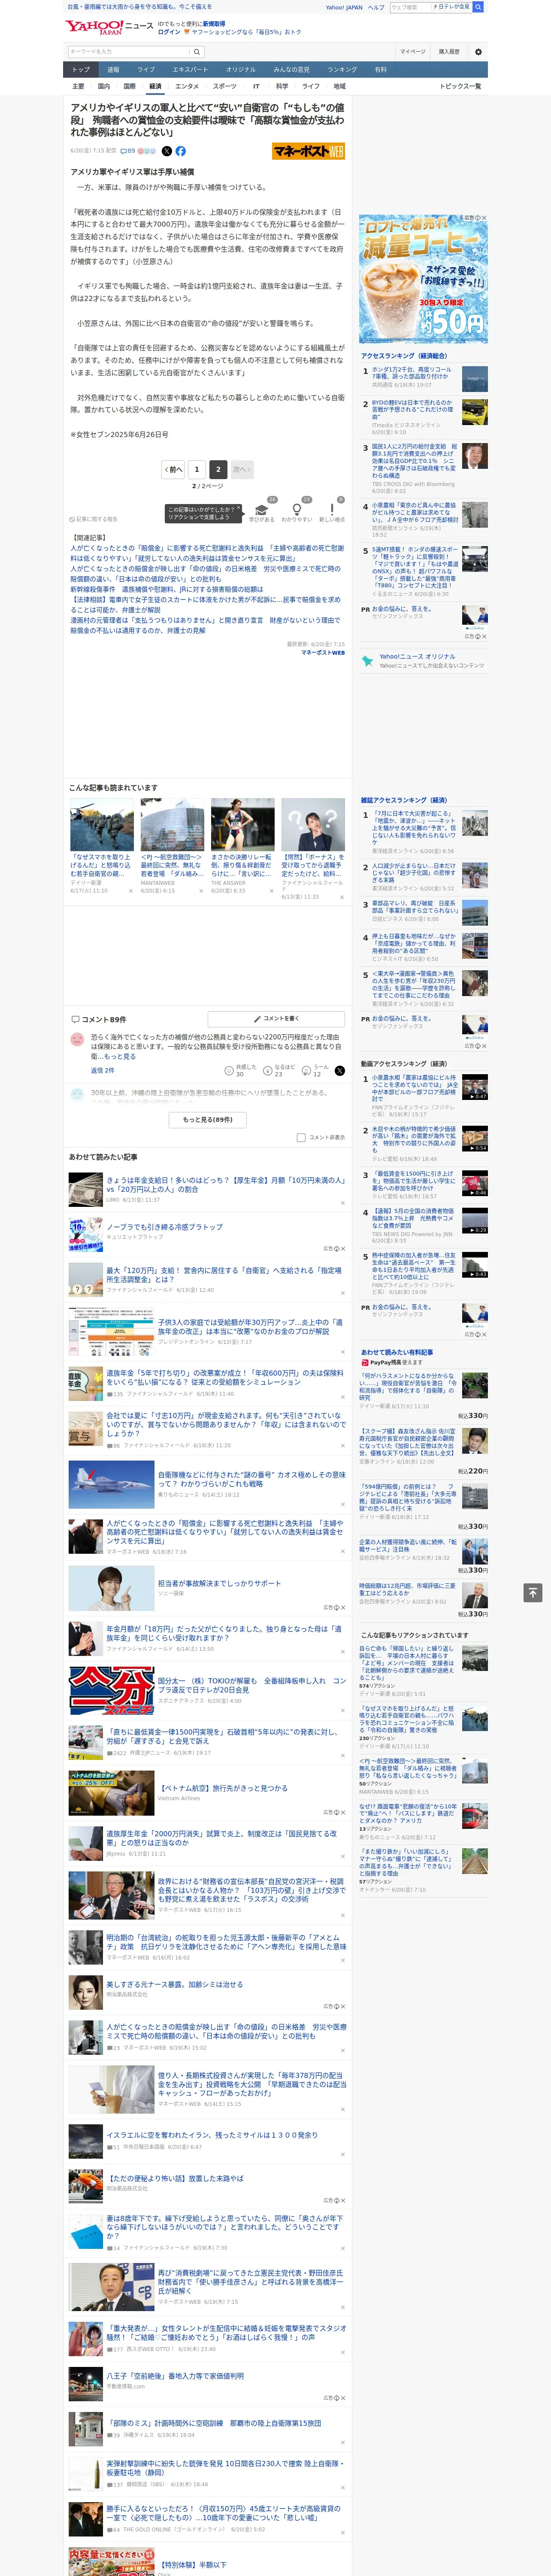Open related link 新幹線殺傷事件 article

click(x=167, y=589)
